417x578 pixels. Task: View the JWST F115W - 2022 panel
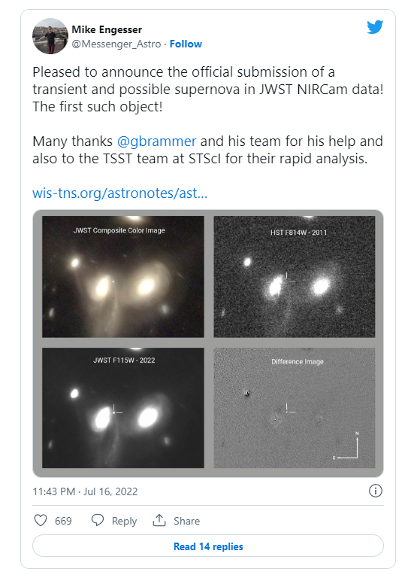click(x=123, y=408)
